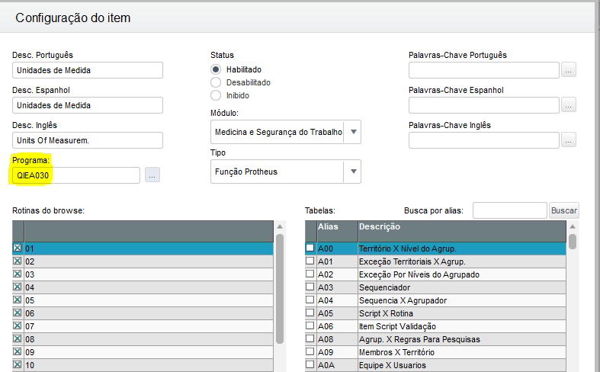Select the 'Sequenciador' table row
The height and width of the screenshot is (372, 600).
click(435, 287)
